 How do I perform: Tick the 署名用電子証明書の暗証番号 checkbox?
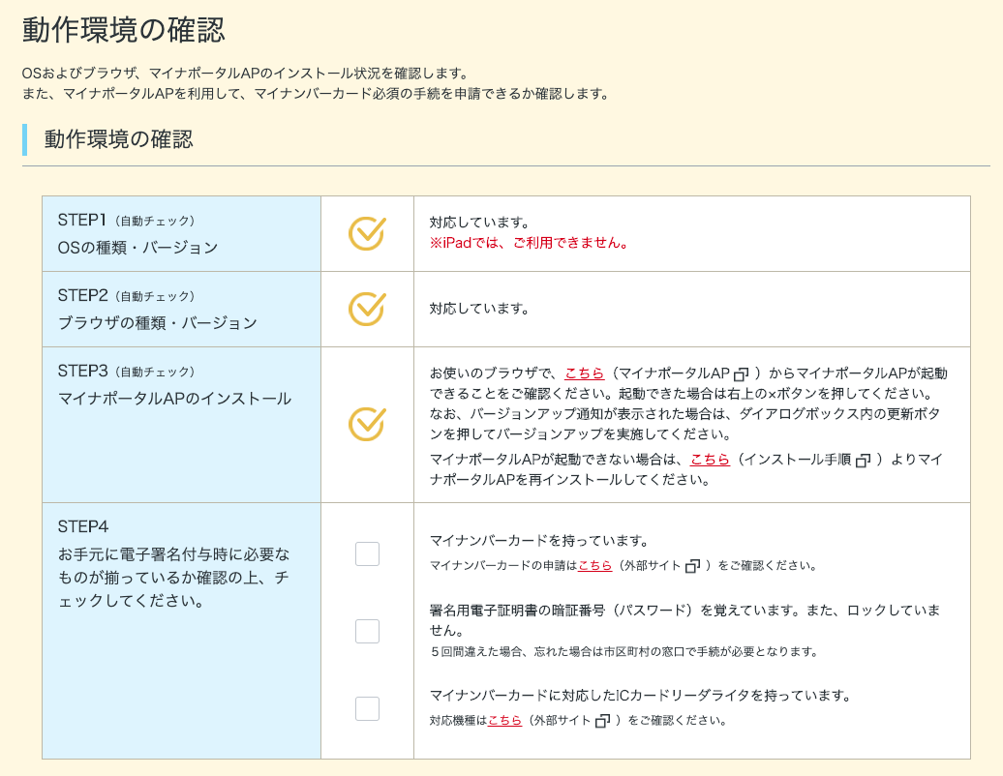tap(367, 631)
